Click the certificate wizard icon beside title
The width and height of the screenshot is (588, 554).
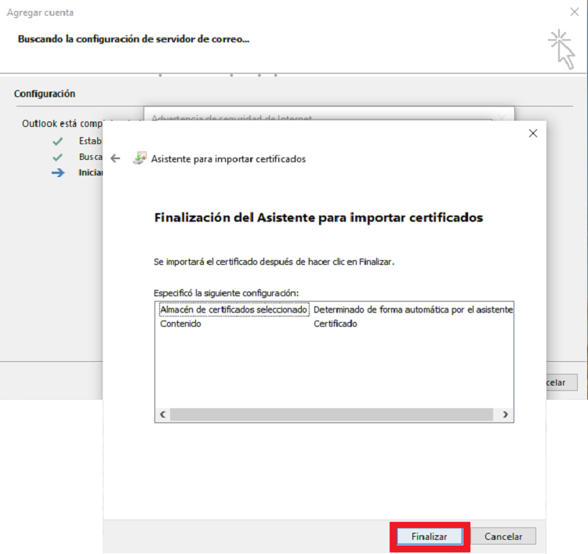pos(140,158)
